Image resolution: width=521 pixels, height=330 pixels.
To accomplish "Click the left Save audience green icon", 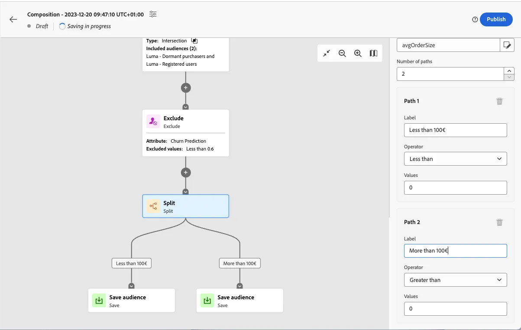I will [x=99, y=301].
